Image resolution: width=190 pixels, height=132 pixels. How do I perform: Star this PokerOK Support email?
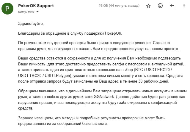[149, 6]
